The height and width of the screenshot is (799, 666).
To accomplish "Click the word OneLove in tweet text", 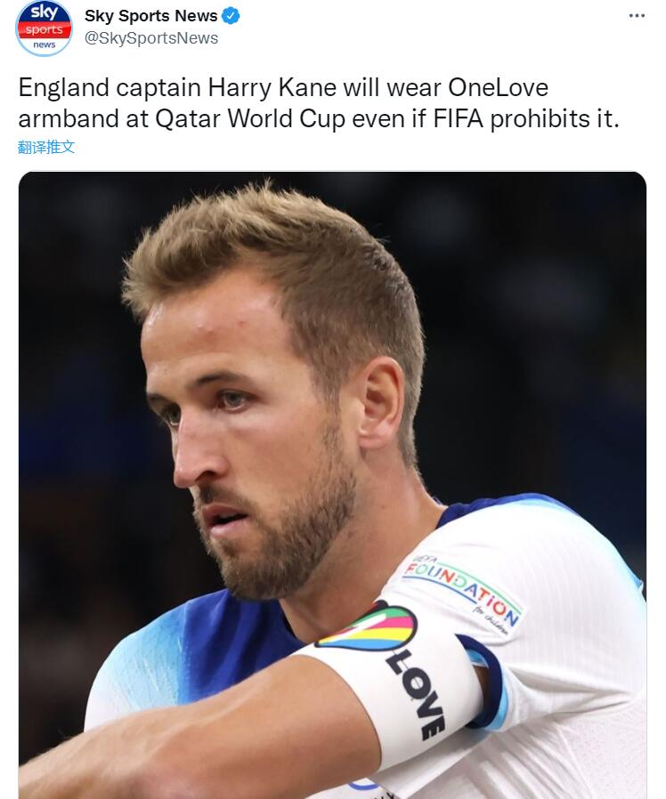I will [499, 87].
